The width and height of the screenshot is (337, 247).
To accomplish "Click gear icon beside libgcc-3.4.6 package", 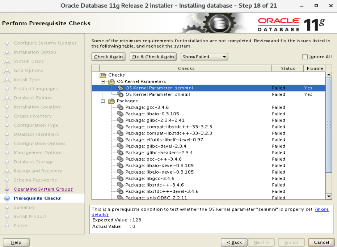I will [x=120, y=178].
